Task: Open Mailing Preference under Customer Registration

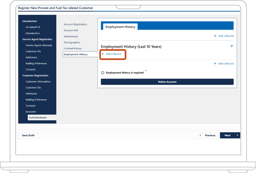Action: [36, 100]
